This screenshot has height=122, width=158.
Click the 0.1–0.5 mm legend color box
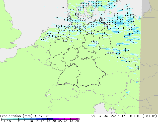tap(4, 119)
